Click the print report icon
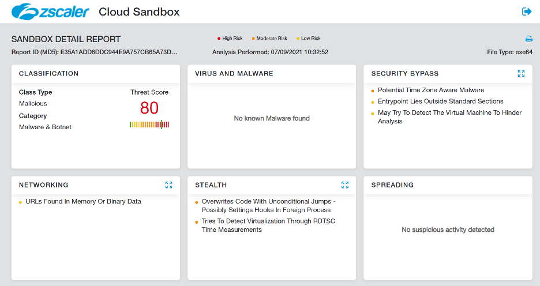540x286 pixels. [x=528, y=39]
